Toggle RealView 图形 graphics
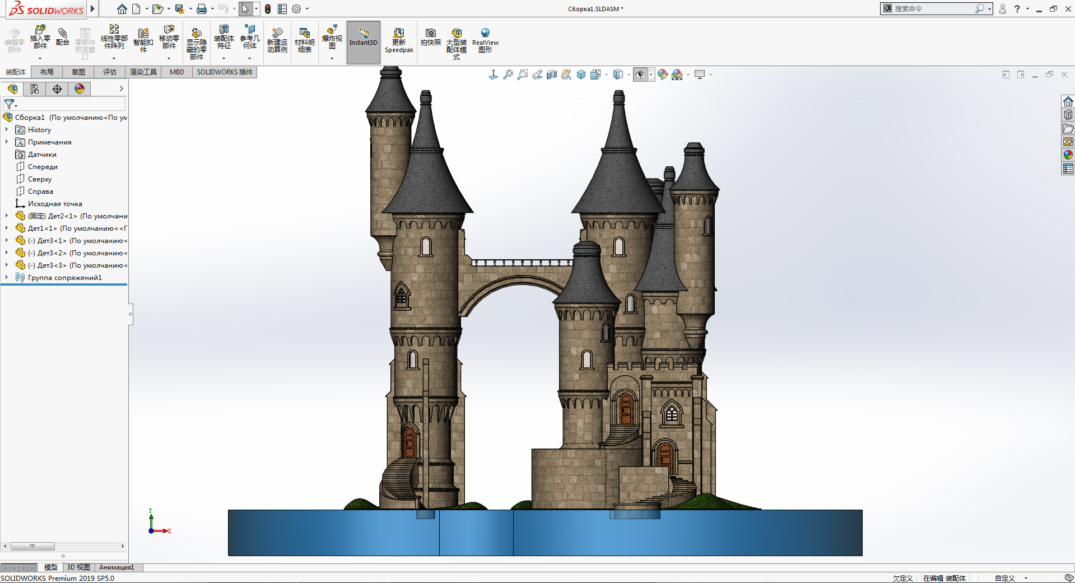 click(485, 40)
